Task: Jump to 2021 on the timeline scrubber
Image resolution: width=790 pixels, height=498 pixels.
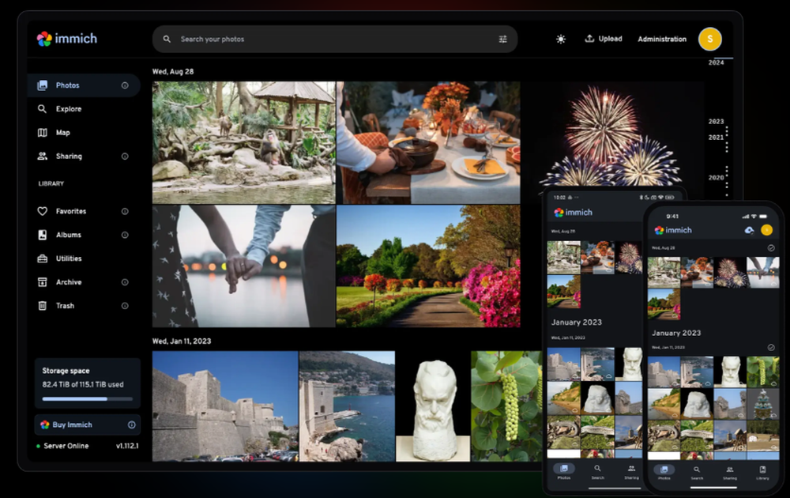Action: [x=716, y=137]
